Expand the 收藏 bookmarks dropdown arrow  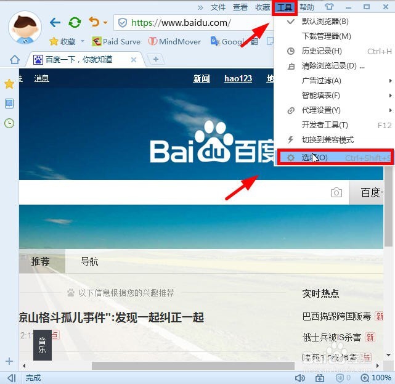82,41
